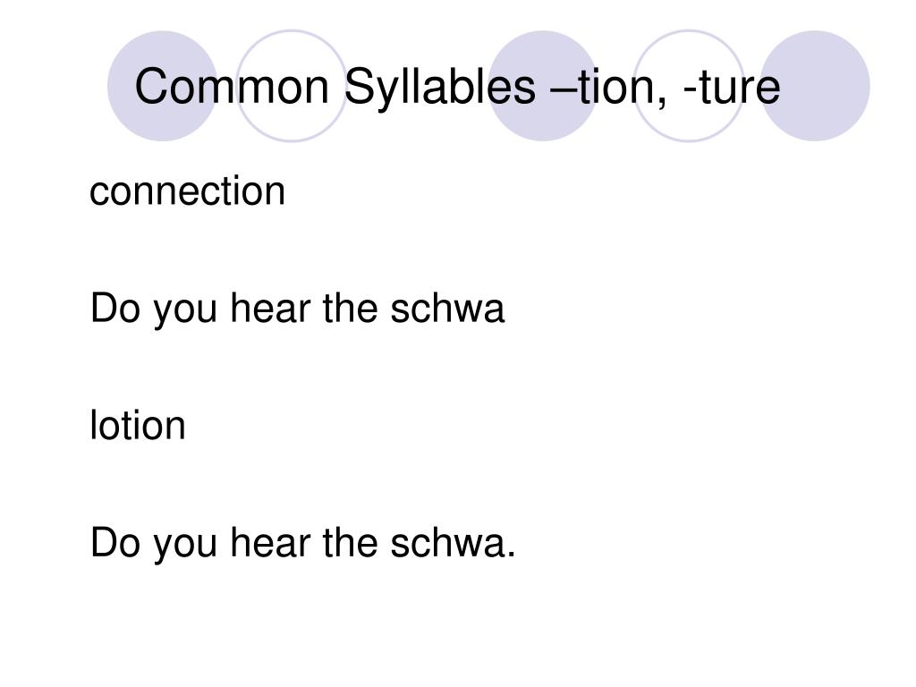Click '–tion,' in the title

click(x=608, y=88)
